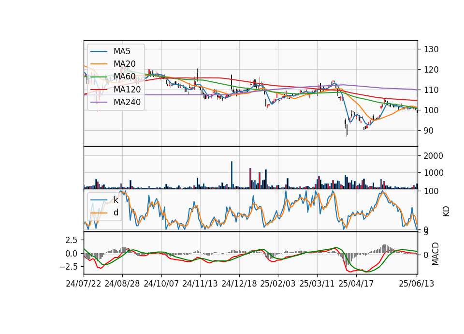Click the 130 price axis label

pos(431,49)
